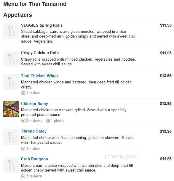This screenshot has width=174, height=181.
Task: Click the Crab Rangoon placeholder utensils icon
Action: (11, 165)
